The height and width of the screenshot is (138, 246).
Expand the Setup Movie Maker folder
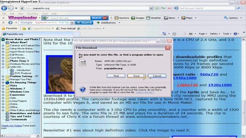pos(3,49)
